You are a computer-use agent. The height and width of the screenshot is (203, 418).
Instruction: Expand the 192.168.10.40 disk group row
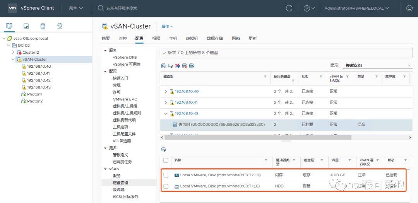(x=166, y=92)
